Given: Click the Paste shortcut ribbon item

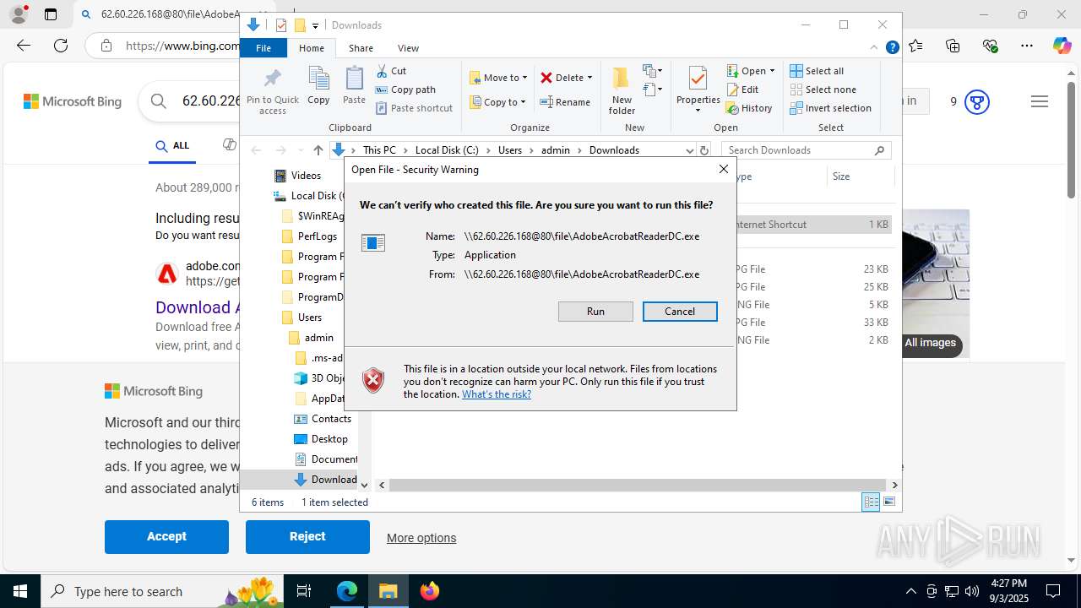Looking at the screenshot, I should point(415,108).
